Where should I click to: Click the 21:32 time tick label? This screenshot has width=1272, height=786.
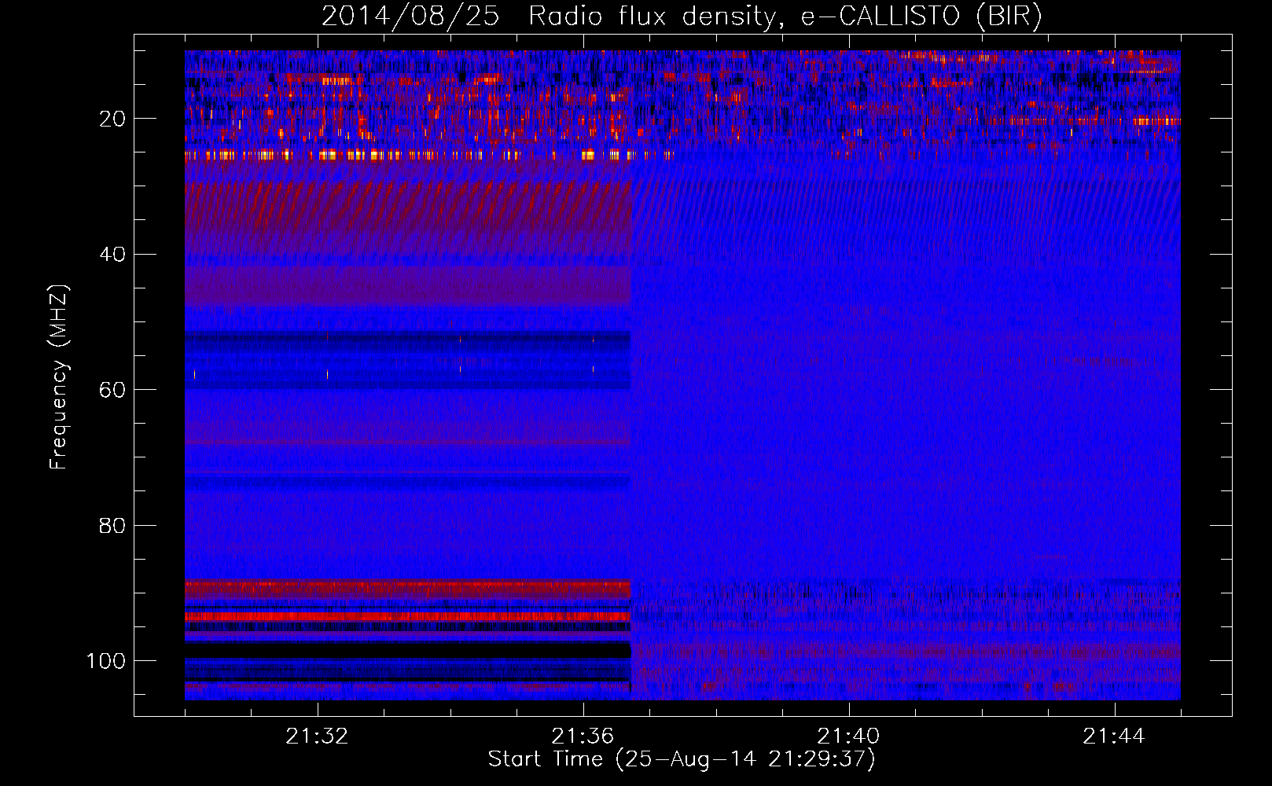pos(317,736)
